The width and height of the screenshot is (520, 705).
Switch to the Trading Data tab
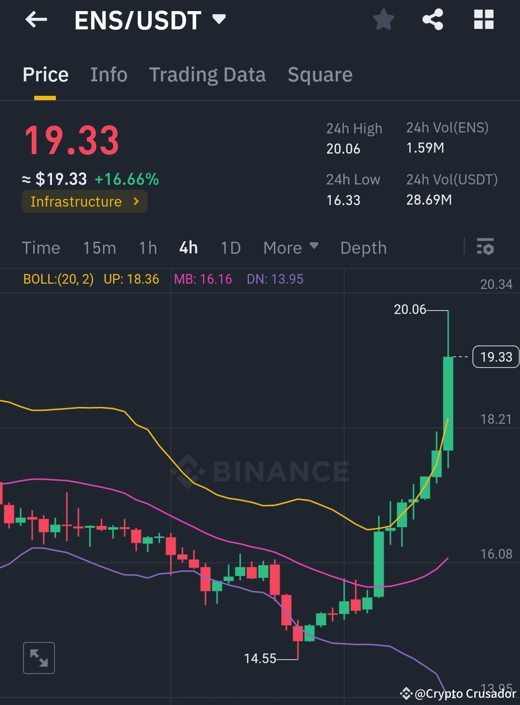pos(207,75)
